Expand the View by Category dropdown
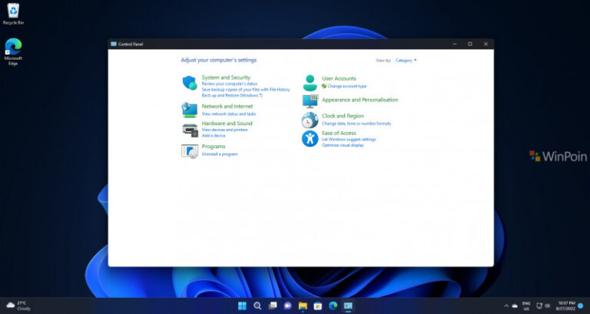This screenshot has width=590, height=314. [x=406, y=60]
